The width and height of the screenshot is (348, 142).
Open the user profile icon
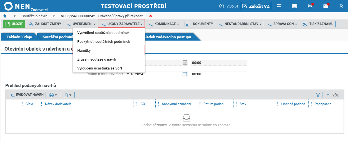[x=341, y=6]
